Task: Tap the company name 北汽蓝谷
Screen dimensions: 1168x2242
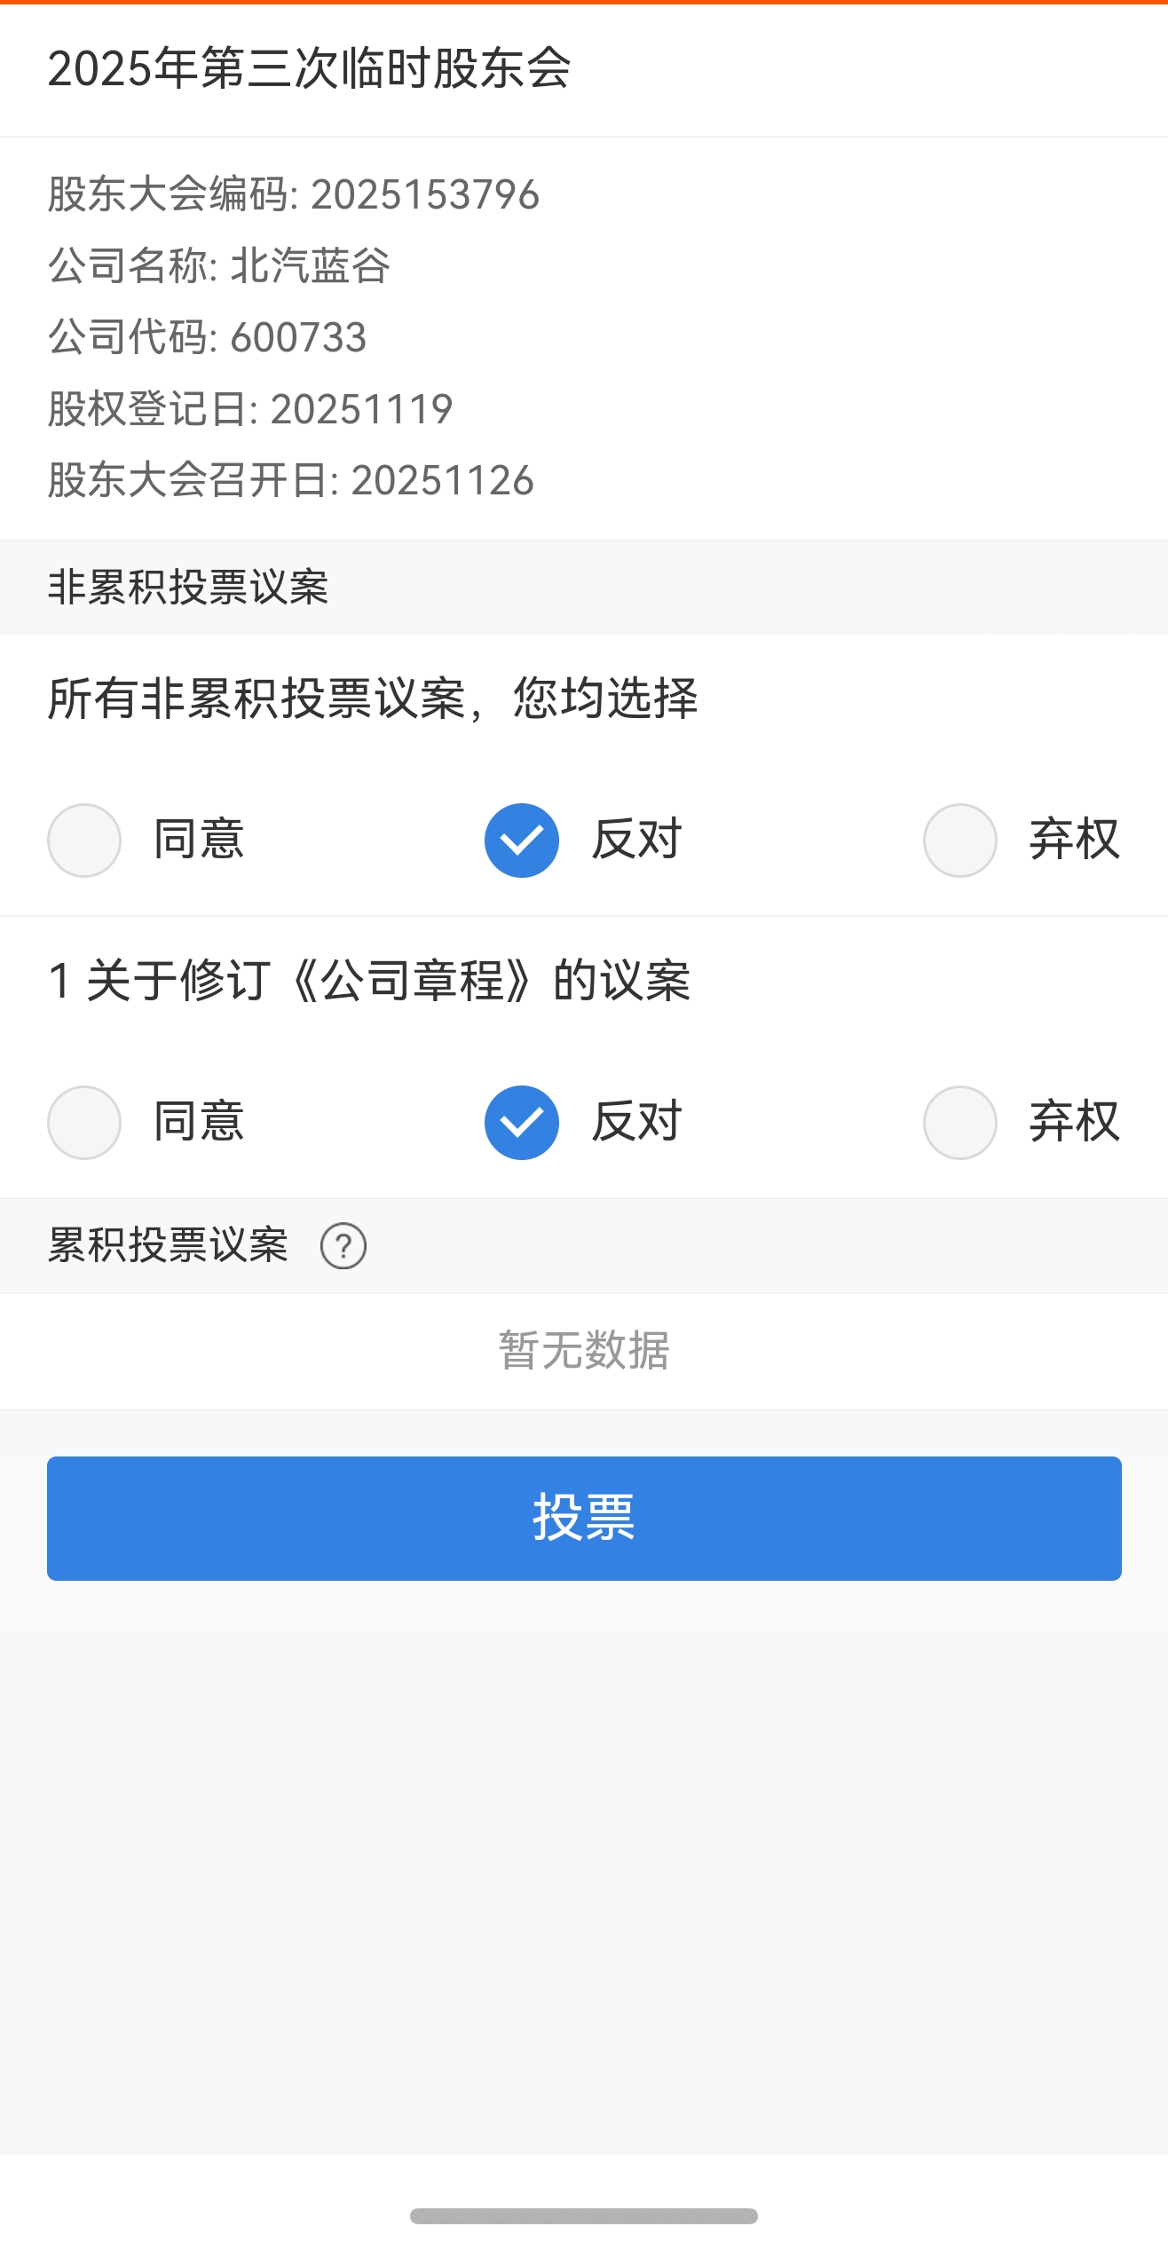Action: [x=309, y=265]
